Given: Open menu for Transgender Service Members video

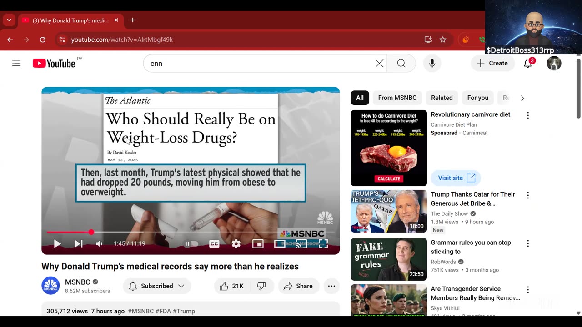Looking at the screenshot, I should 528,290.
